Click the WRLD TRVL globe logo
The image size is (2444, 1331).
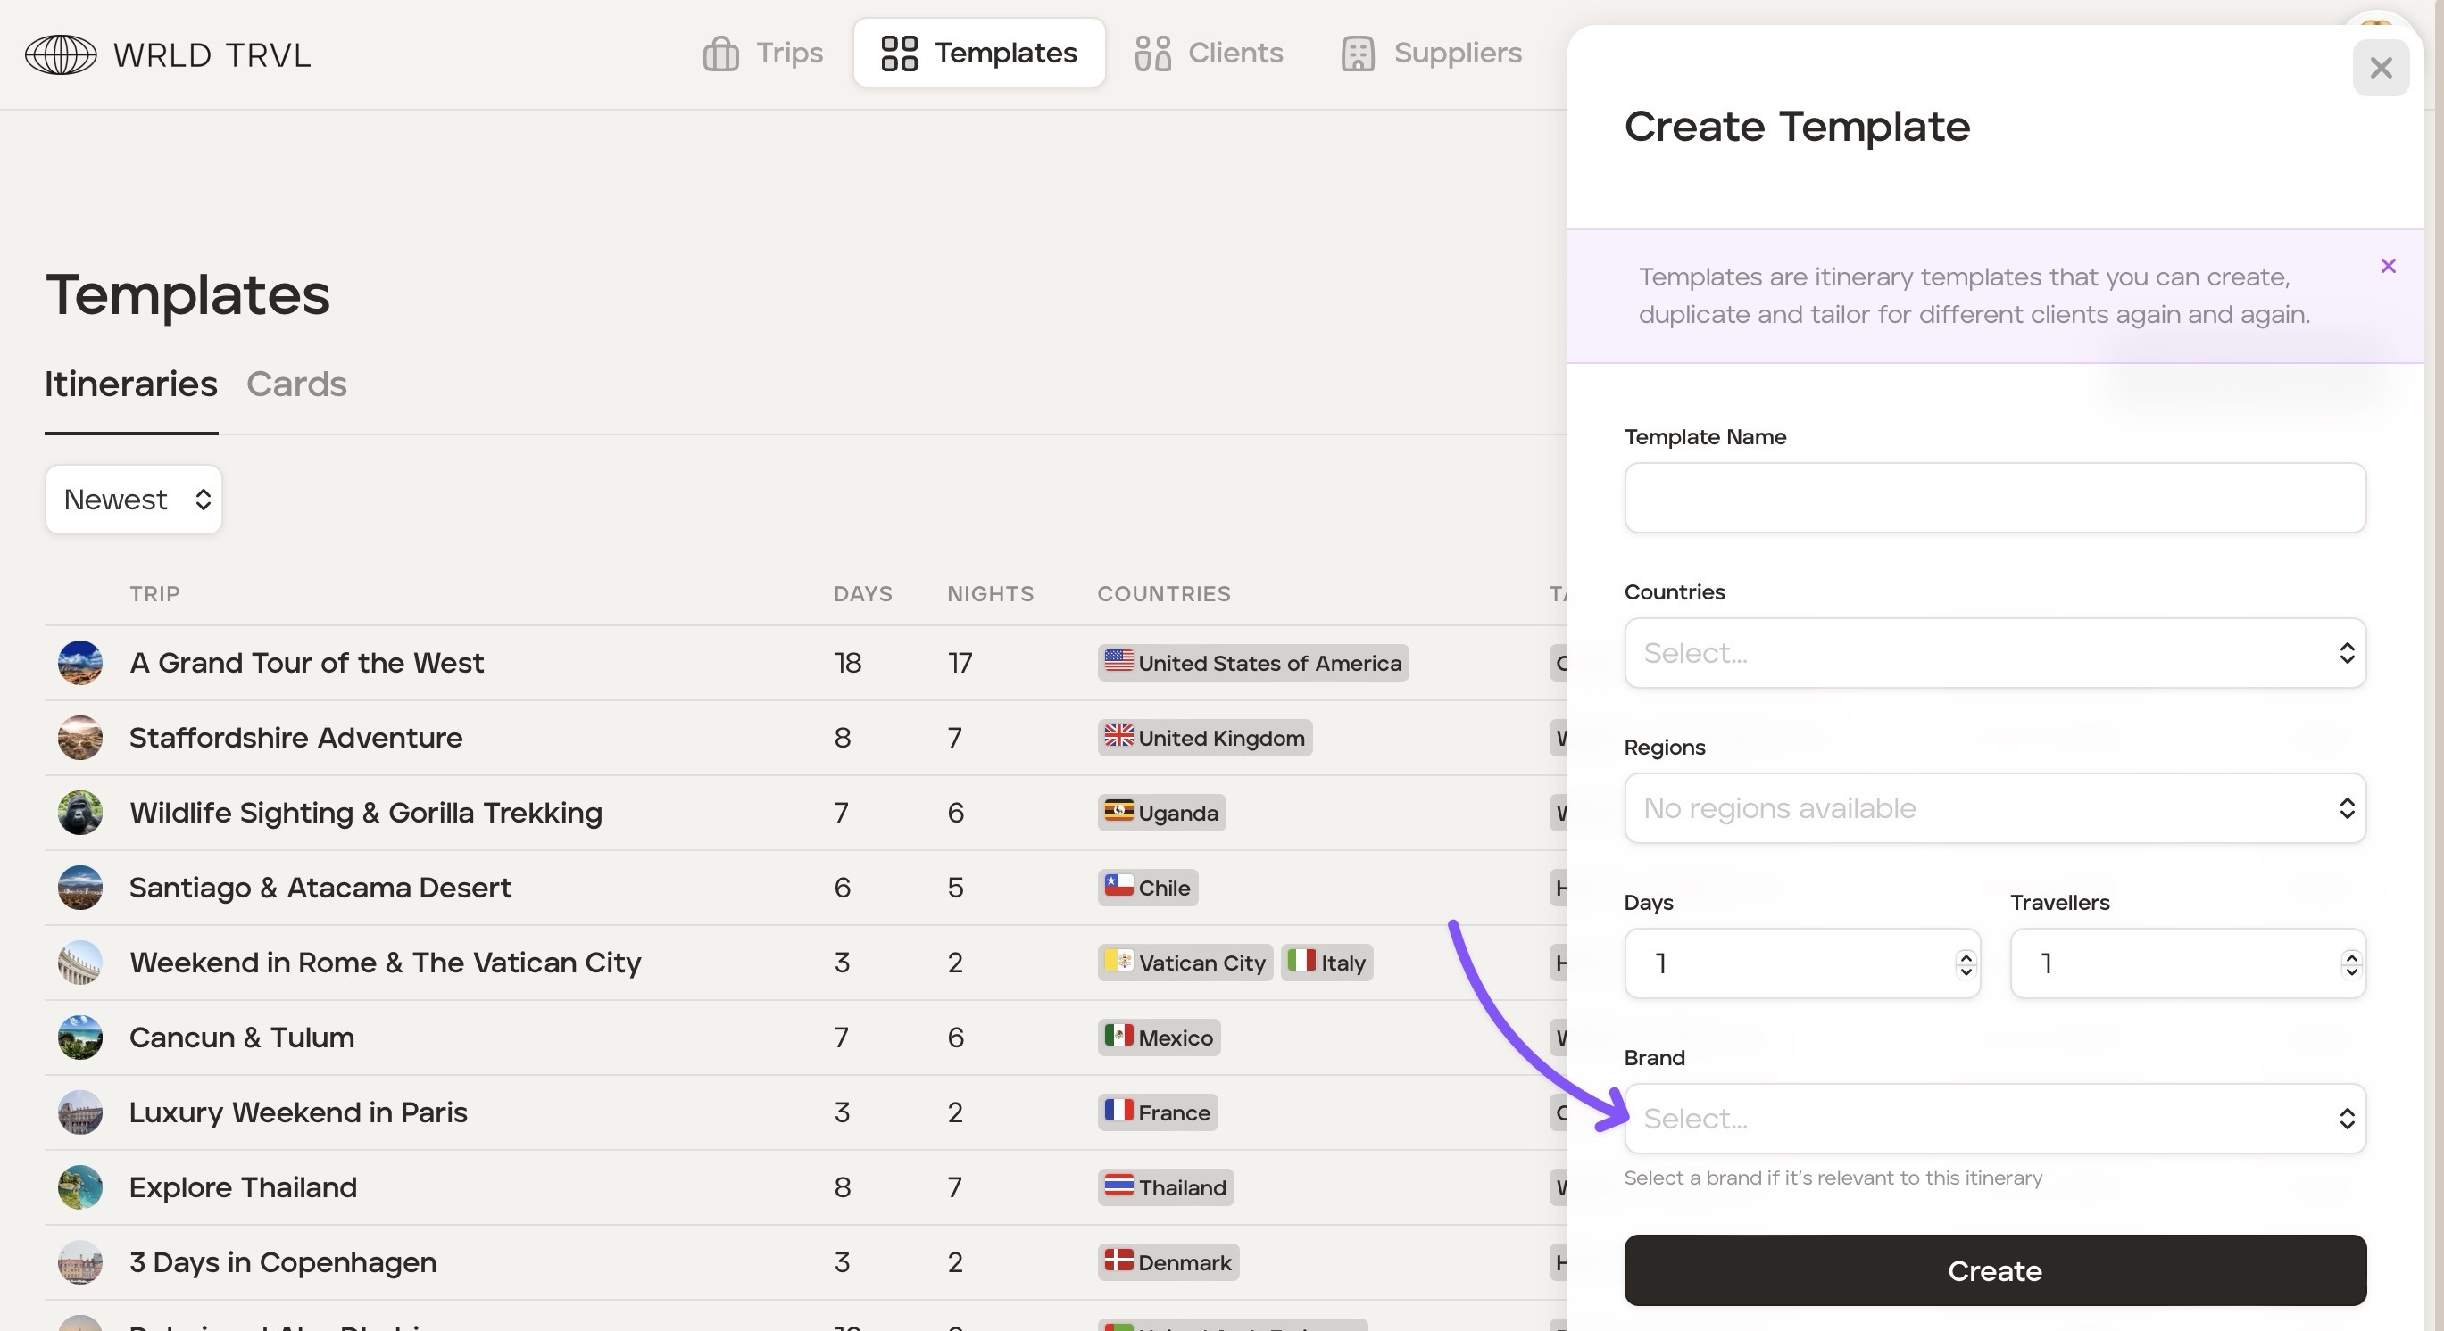click(x=61, y=54)
